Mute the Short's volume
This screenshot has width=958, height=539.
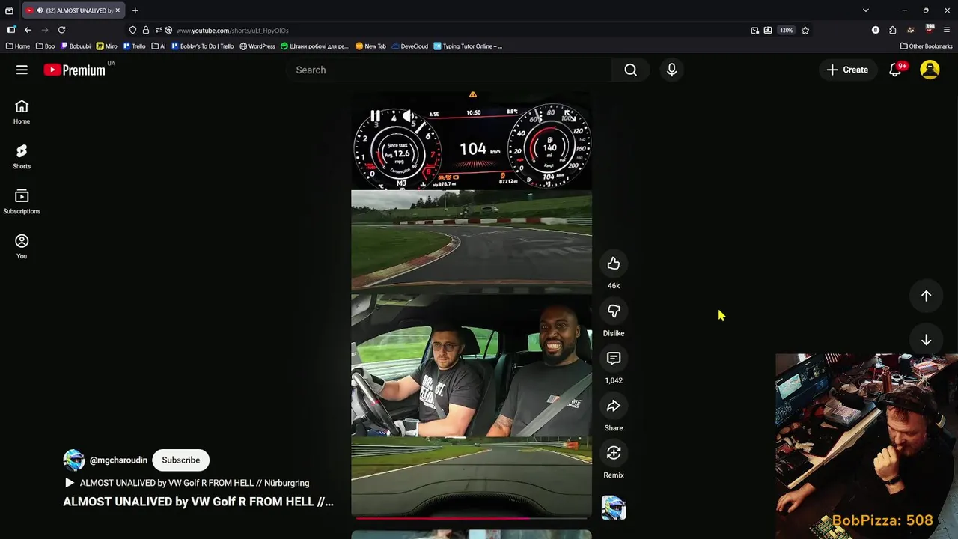408,116
